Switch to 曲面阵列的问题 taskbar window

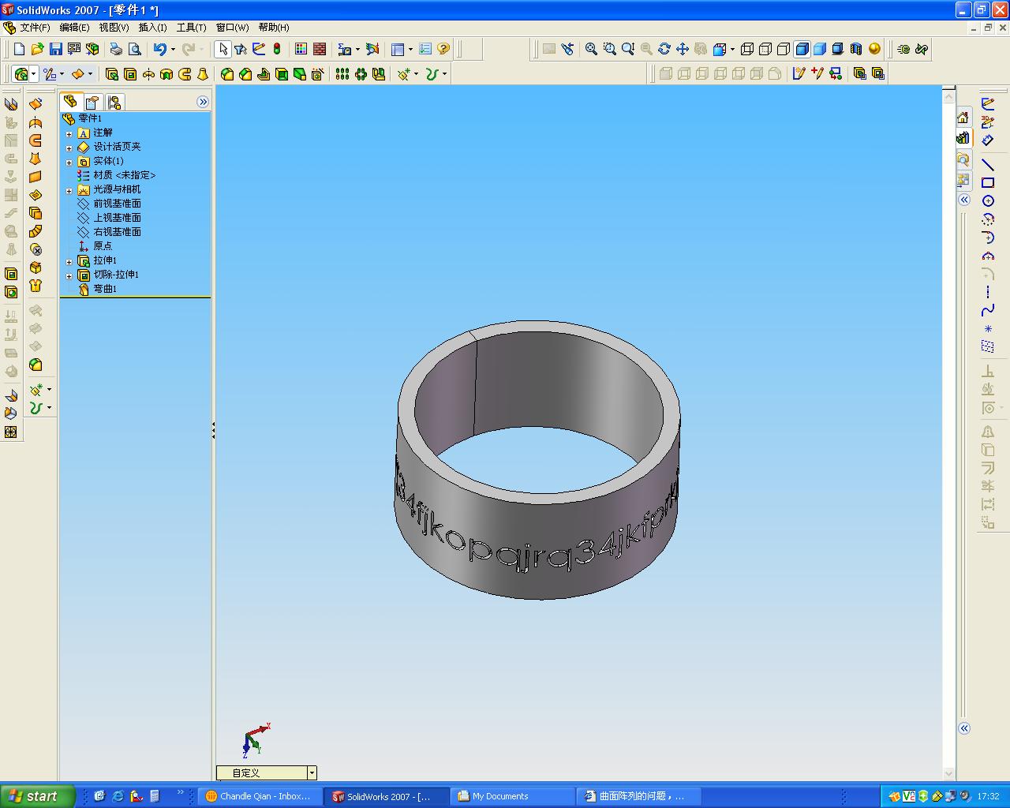(640, 796)
